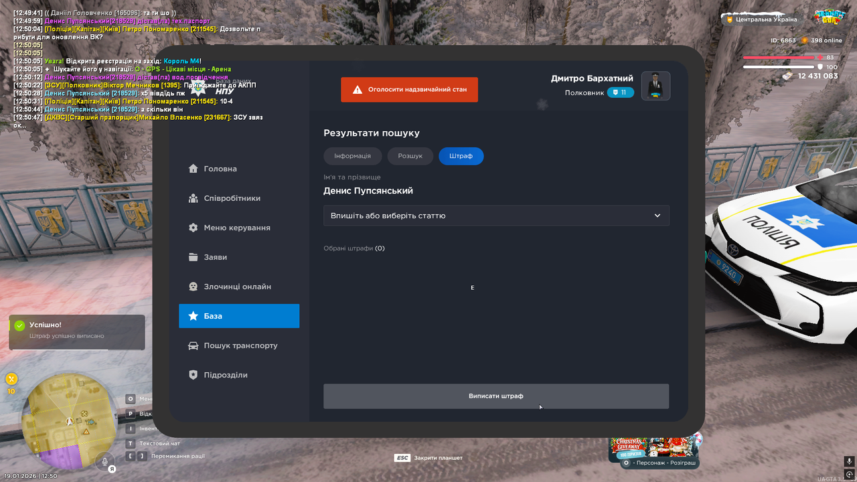Image resolution: width=857 pixels, height=482 pixels.
Task: Click the online players coin icon
Action: click(805, 40)
